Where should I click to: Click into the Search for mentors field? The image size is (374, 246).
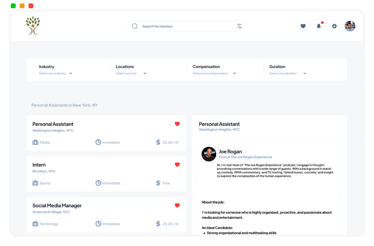[187, 26]
